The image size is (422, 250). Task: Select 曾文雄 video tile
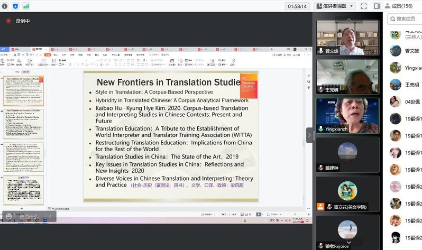point(348,38)
